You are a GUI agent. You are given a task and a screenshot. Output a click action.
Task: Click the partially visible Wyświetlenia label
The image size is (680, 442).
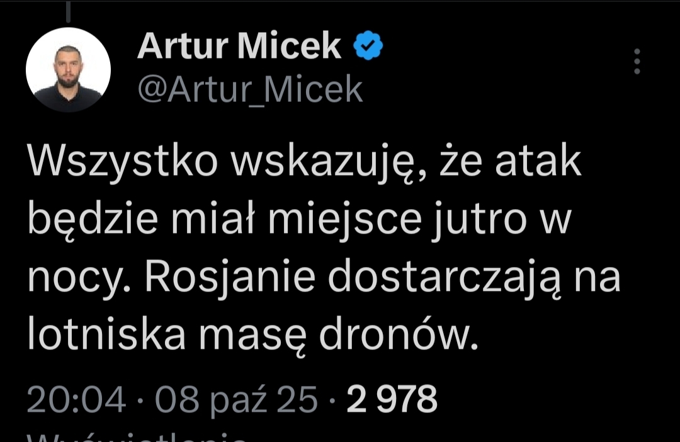pos(135,436)
